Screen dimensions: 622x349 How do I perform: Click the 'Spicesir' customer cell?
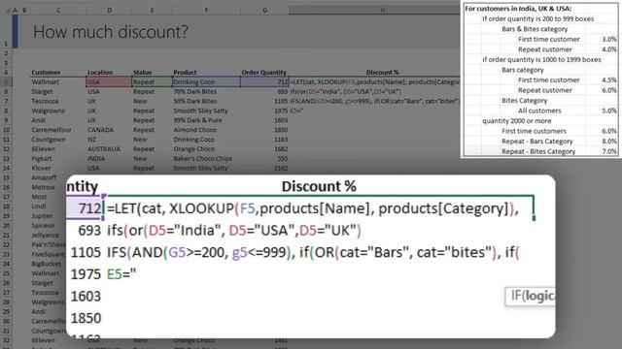43,226
